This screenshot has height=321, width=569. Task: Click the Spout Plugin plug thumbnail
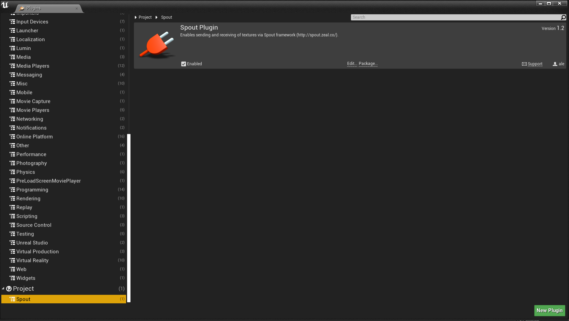coord(157,45)
